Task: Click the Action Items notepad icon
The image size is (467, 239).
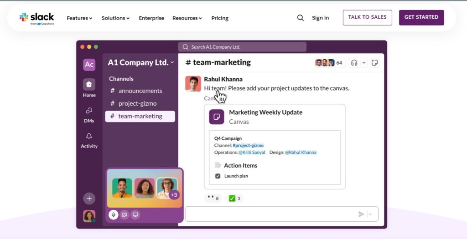Action: (218, 165)
